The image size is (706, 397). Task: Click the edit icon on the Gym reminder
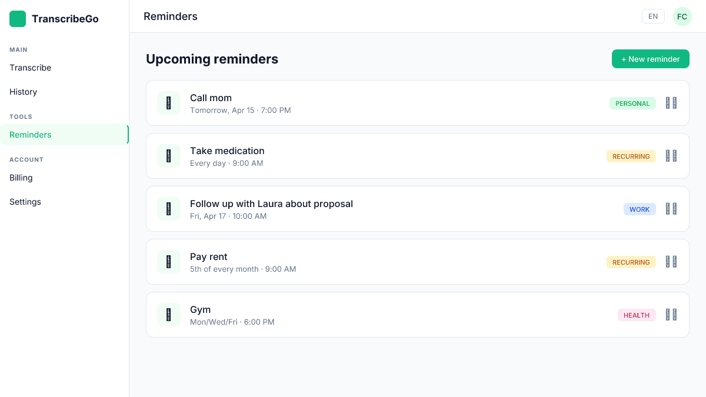667,315
